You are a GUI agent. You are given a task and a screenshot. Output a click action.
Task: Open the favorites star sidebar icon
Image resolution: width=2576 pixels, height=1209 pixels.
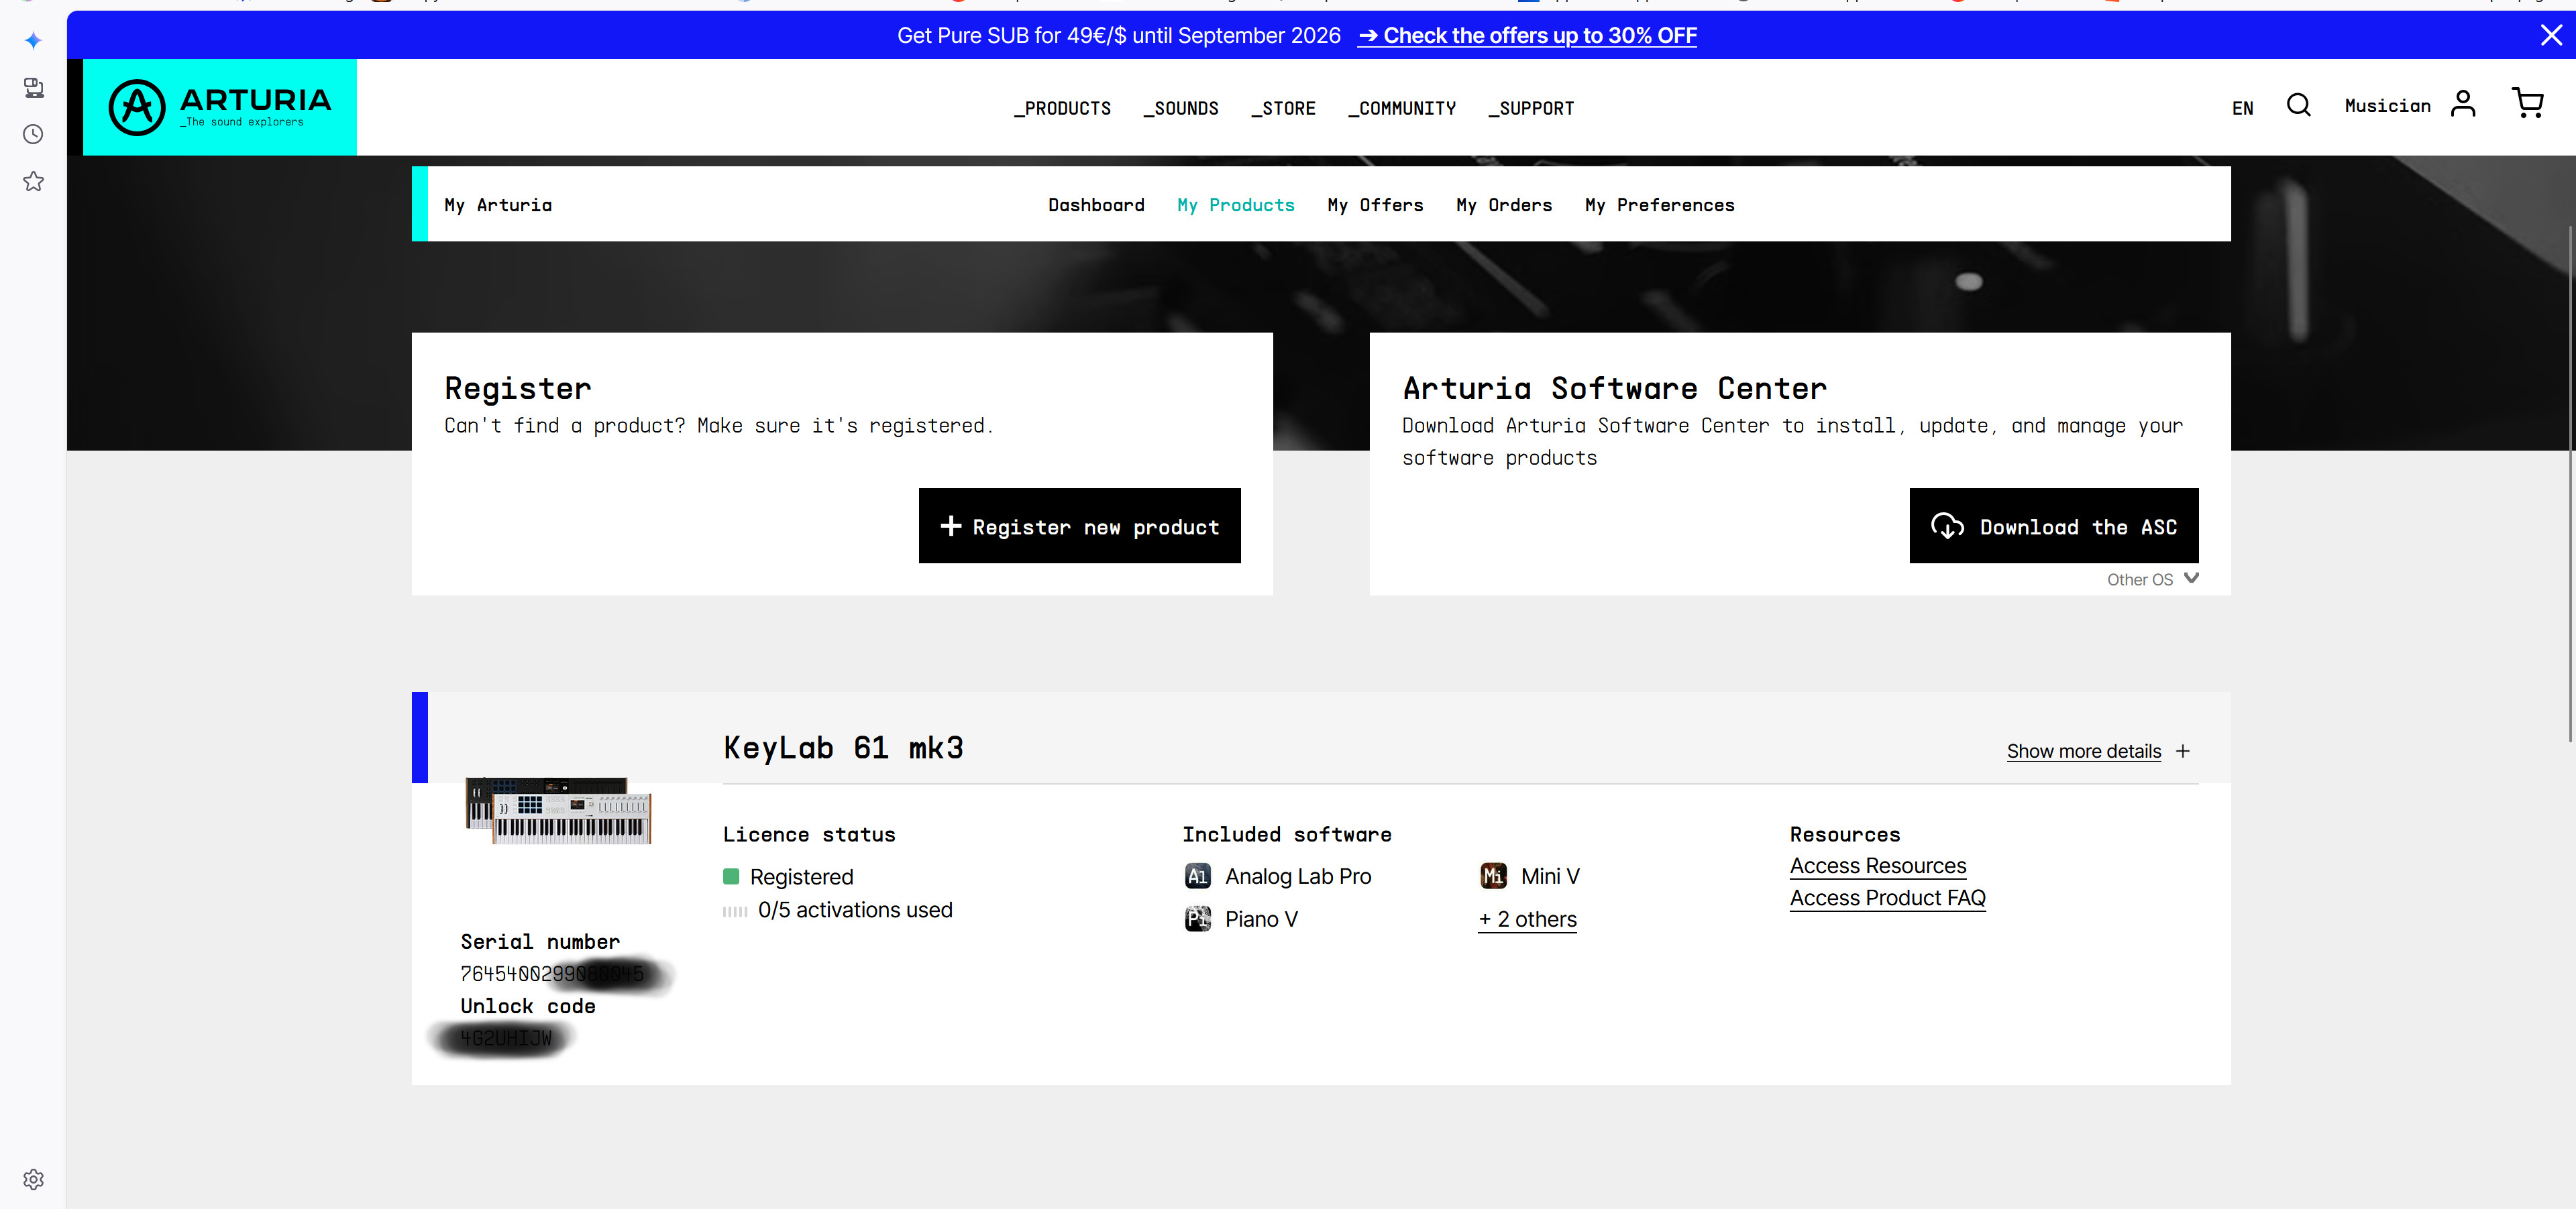(33, 181)
